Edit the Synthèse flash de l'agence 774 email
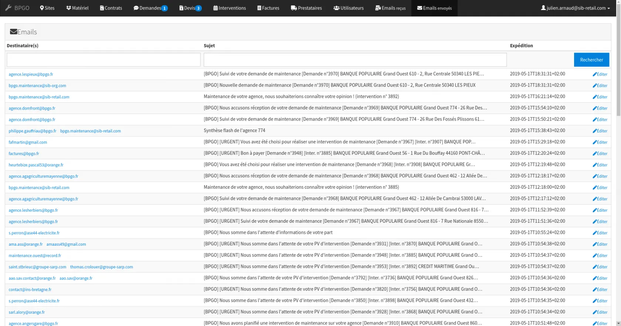 pyautogui.click(x=600, y=131)
